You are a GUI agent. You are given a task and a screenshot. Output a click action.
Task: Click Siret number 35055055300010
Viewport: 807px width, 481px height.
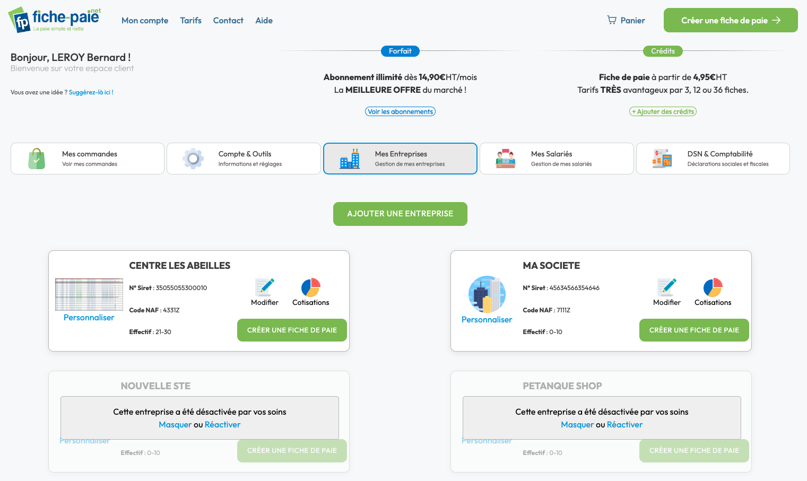click(181, 288)
